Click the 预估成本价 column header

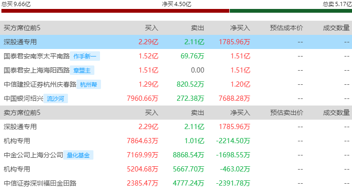tap(286, 28)
